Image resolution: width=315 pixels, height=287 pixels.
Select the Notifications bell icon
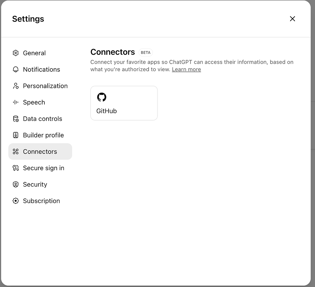pos(16,69)
